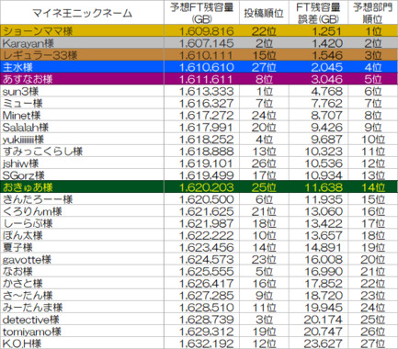Screen dimensions: 398x349
Task: Click the error value 2.045
Action: tap(326, 67)
